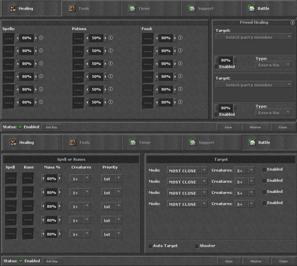Viewport: 297px width, 266px height.
Task: Click info icon beside the first Spells row
Action: tap(41, 38)
